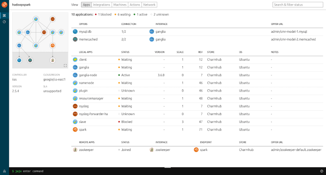Click the '2 unknown' status summary

point(160,15)
